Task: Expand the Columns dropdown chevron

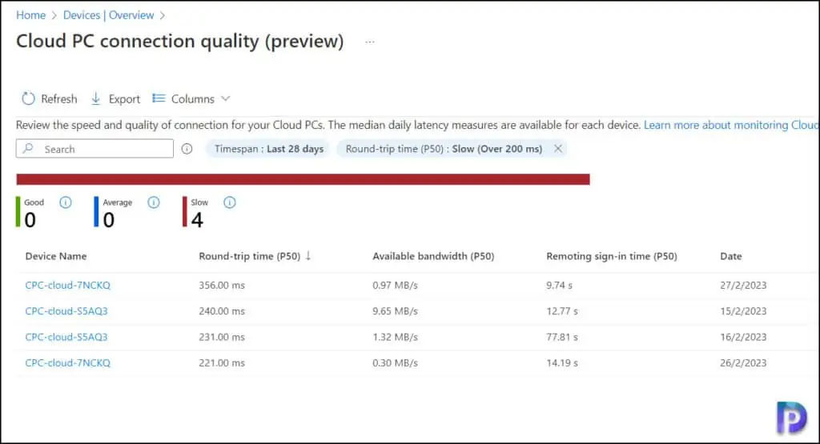Action: click(225, 98)
